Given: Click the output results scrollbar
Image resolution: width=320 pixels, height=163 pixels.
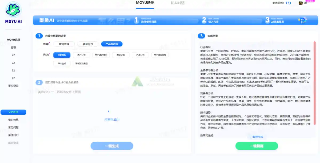Looking at the screenshot, I should (315, 83).
